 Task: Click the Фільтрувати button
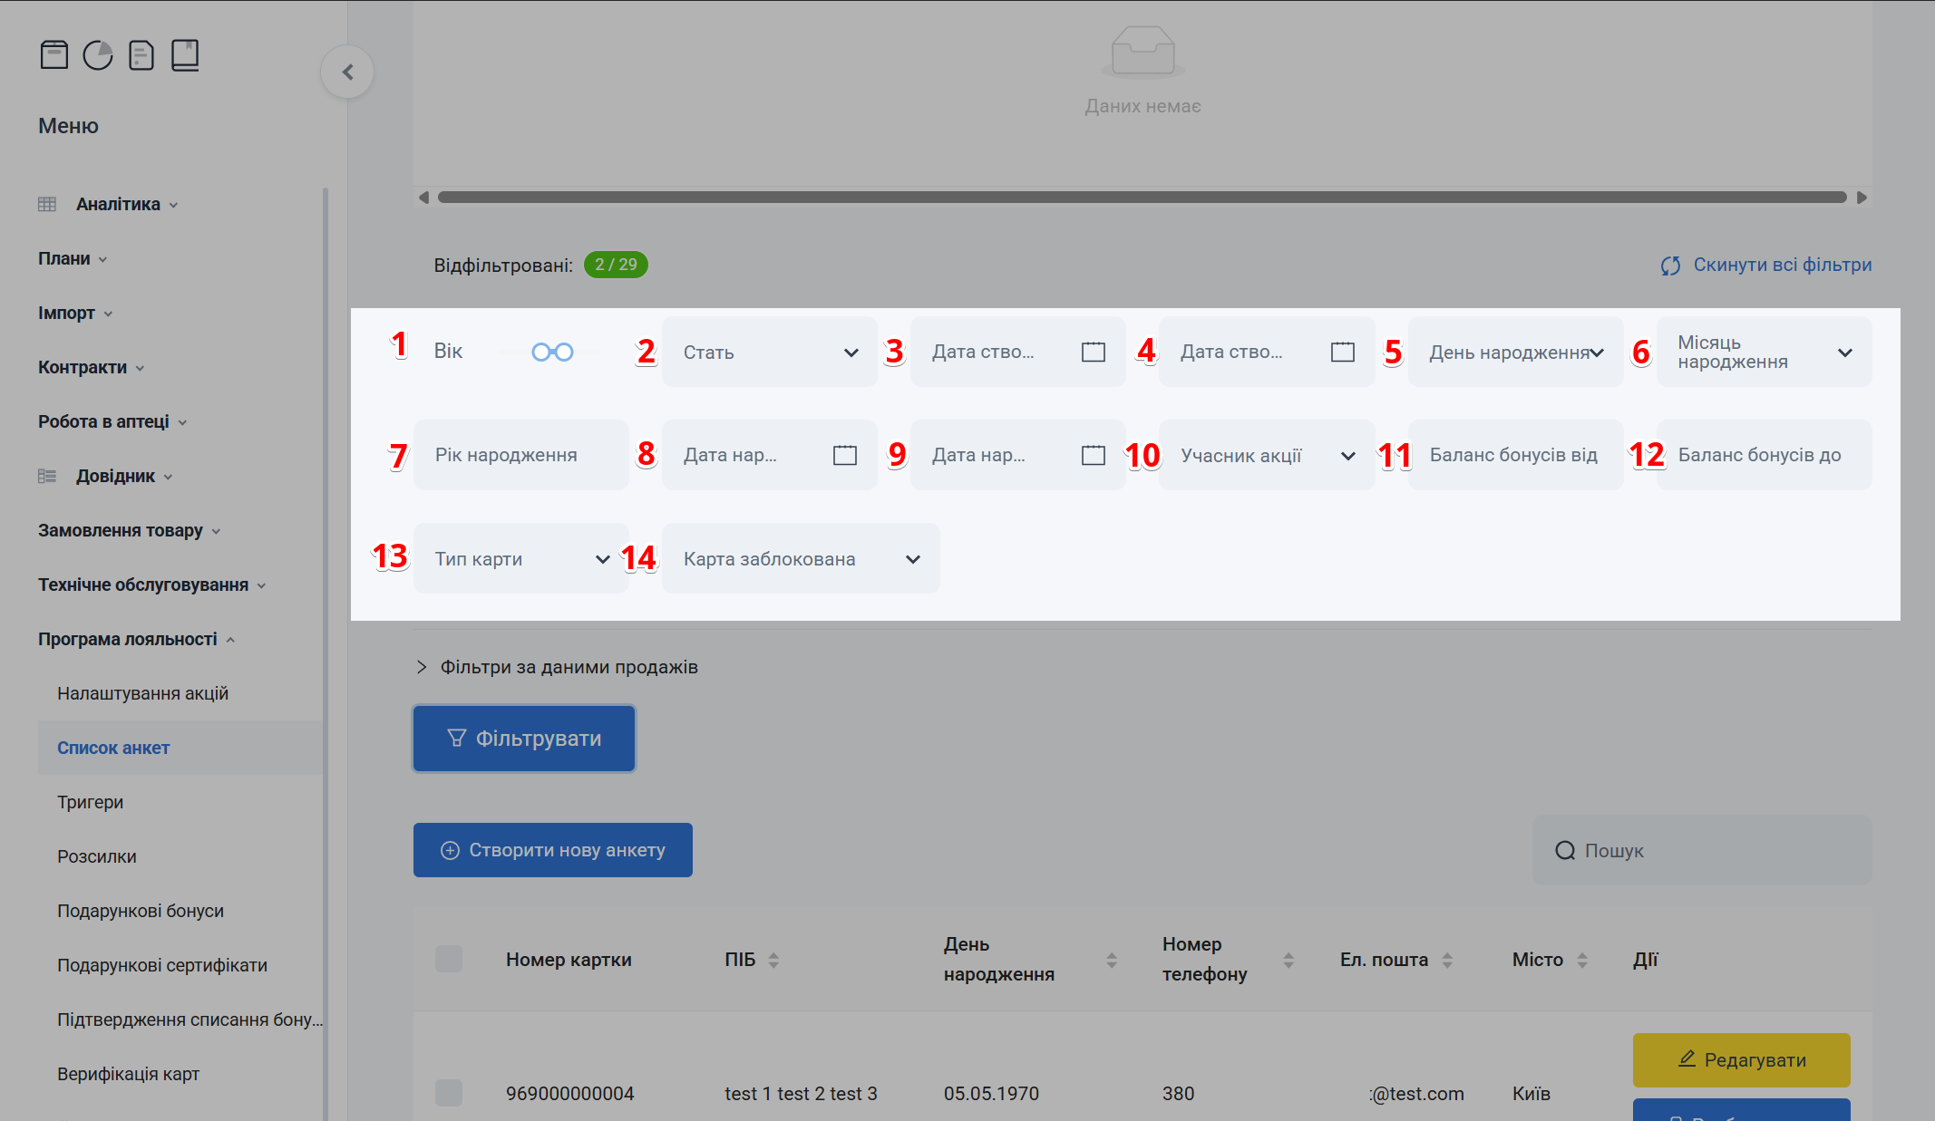pos(524,739)
